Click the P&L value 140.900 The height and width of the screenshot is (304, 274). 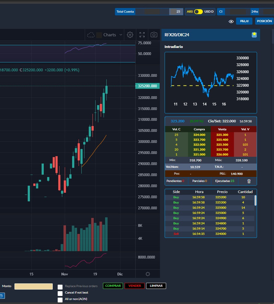[x=237, y=174]
